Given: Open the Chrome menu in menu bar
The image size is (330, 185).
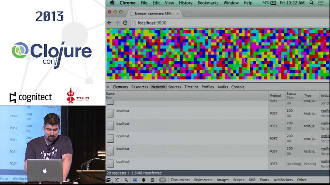Looking at the screenshot, I should click(x=127, y=3).
